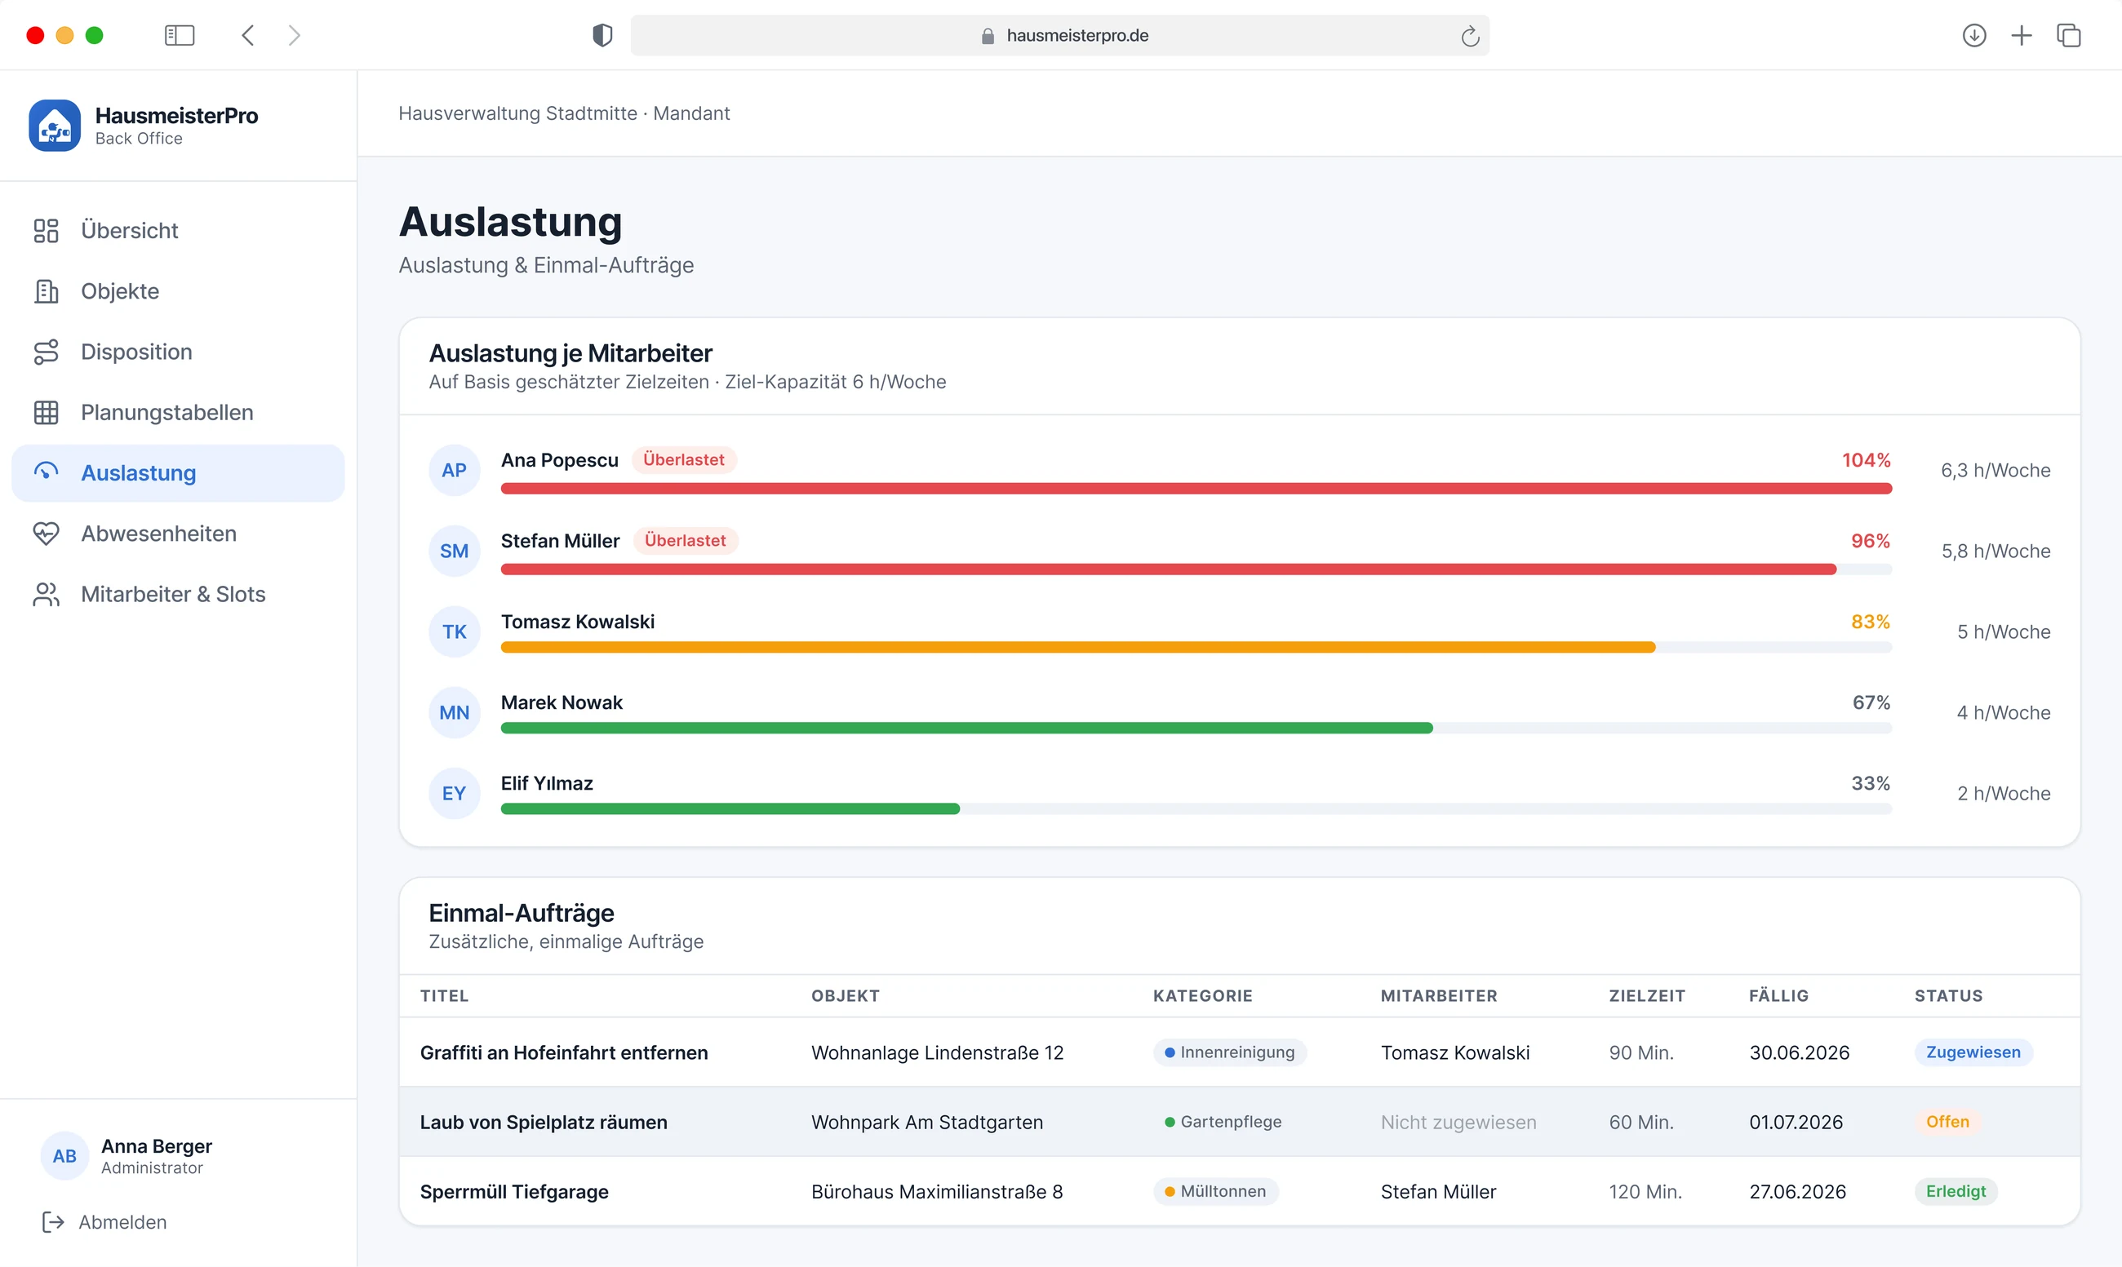Click the Objekte building icon
This screenshot has width=2122, height=1267.
pyautogui.click(x=46, y=291)
